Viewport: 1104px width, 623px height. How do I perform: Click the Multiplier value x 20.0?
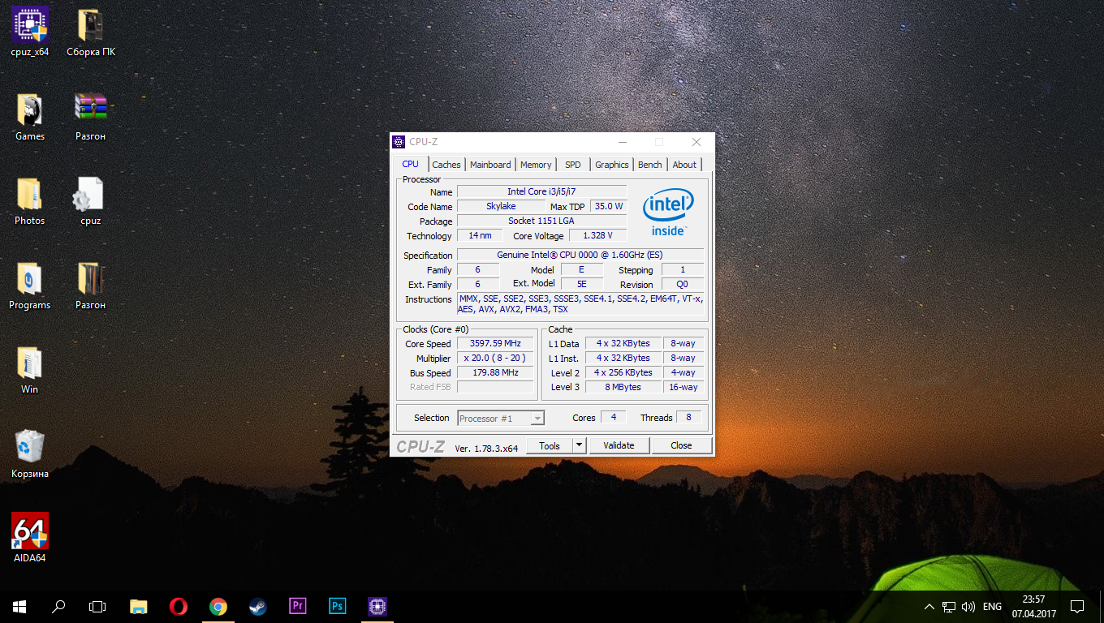pyautogui.click(x=495, y=358)
